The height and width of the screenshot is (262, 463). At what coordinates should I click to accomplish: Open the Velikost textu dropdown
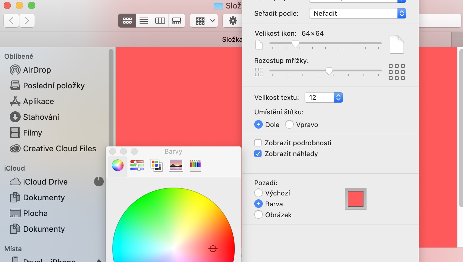click(324, 97)
